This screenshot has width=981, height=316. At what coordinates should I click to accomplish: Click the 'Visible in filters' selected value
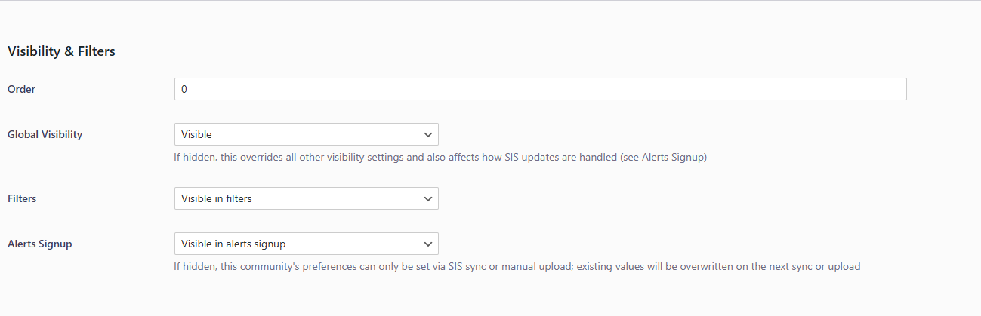[x=217, y=198]
